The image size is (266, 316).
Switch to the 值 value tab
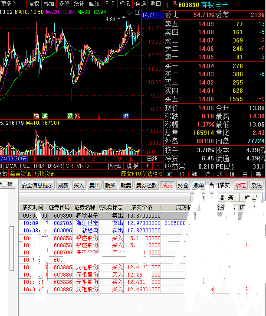(x=232, y=174)
